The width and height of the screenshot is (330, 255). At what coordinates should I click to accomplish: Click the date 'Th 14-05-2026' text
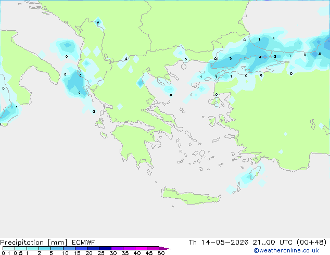pos(219,243)
